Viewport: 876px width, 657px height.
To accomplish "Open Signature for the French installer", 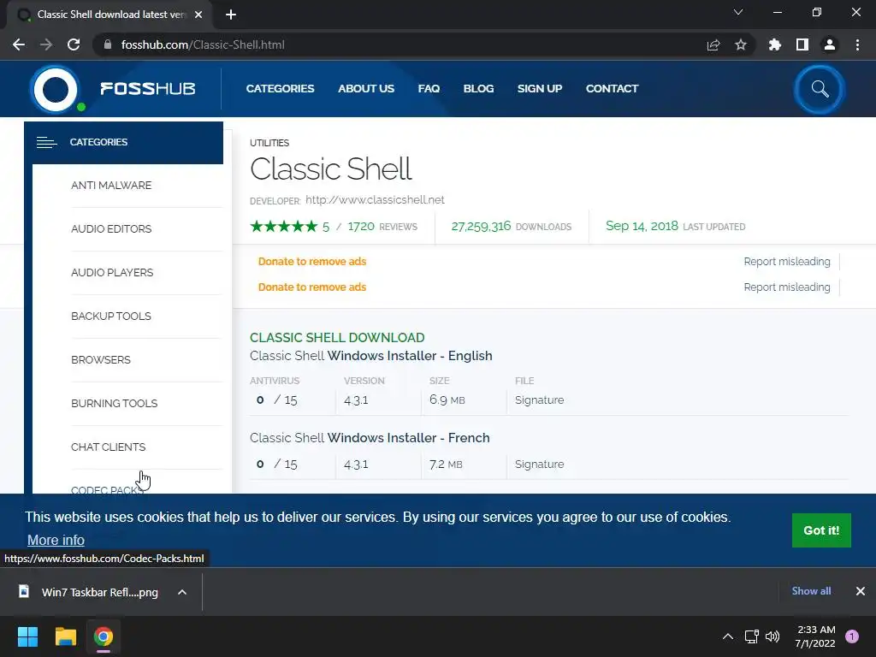I will click(x=539, y=465).
